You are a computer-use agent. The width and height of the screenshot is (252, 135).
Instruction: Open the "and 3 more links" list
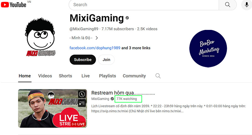(136, 48)
